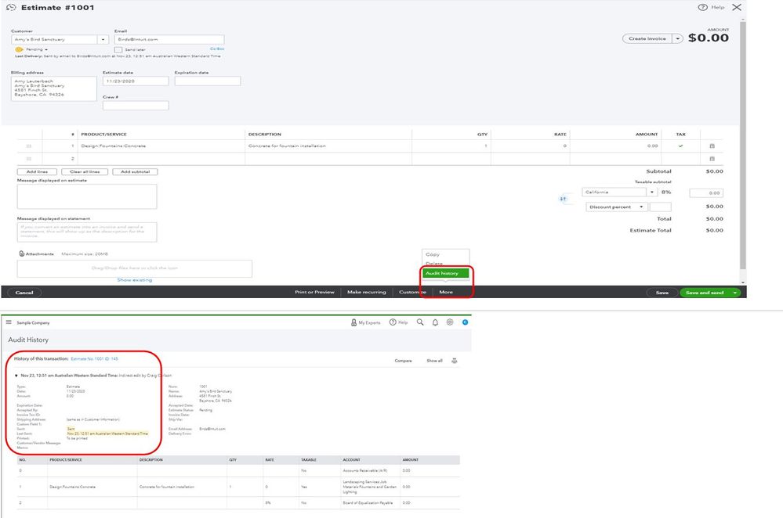Screen dimensions: 783x518
Task: Click Compare in Audit History
Action: click(x=403, y=361)
